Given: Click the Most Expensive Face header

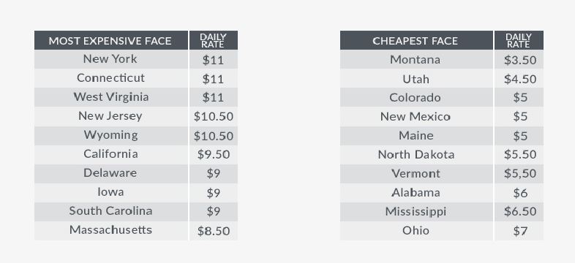Looking at the screenshot, I should click(110, 40).
